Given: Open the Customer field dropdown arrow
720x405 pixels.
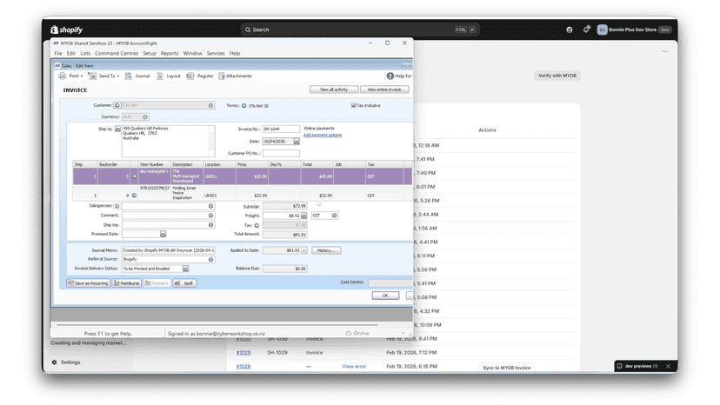Looking at the screenshot, I should (210, 105).
